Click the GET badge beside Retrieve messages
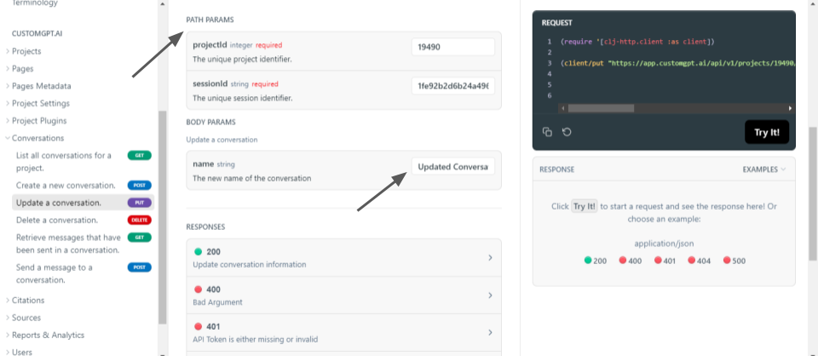This screenshot has height=356, width=818. point(139,237)
